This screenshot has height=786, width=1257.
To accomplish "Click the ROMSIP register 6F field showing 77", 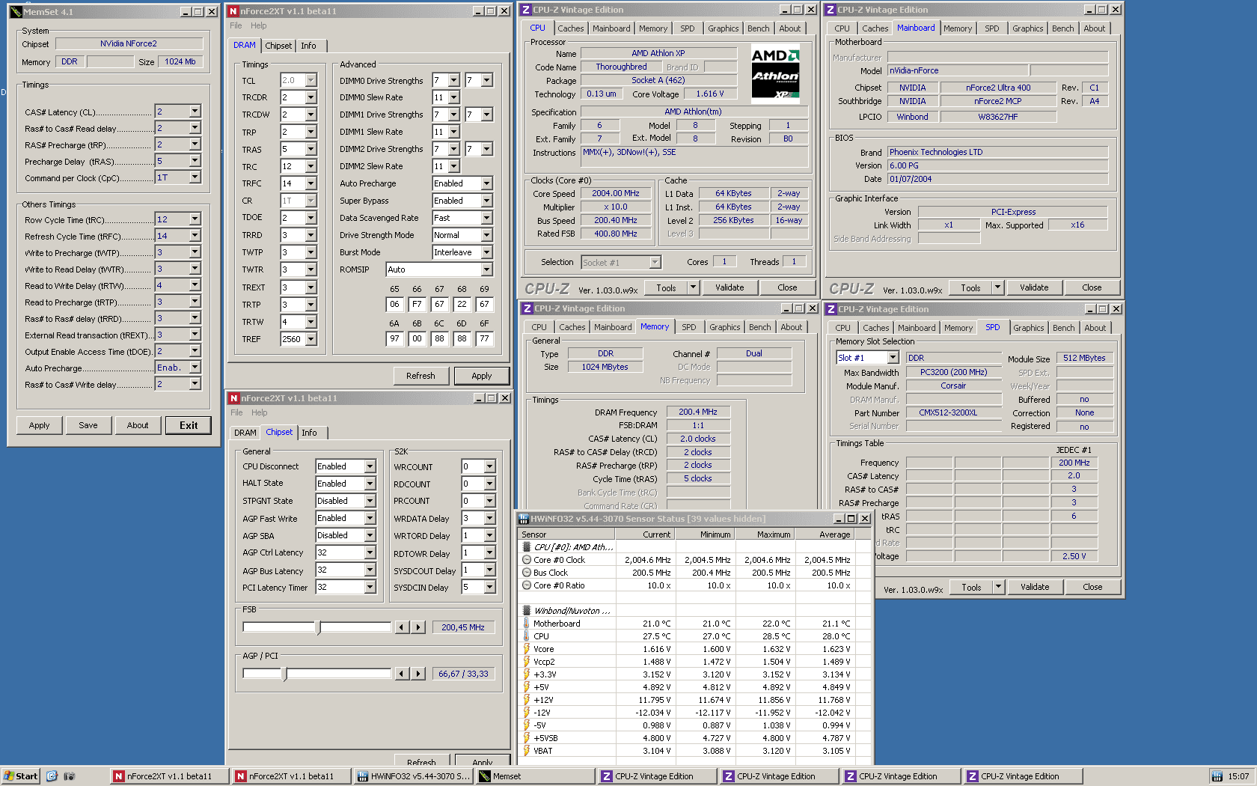I will point(484,338).
